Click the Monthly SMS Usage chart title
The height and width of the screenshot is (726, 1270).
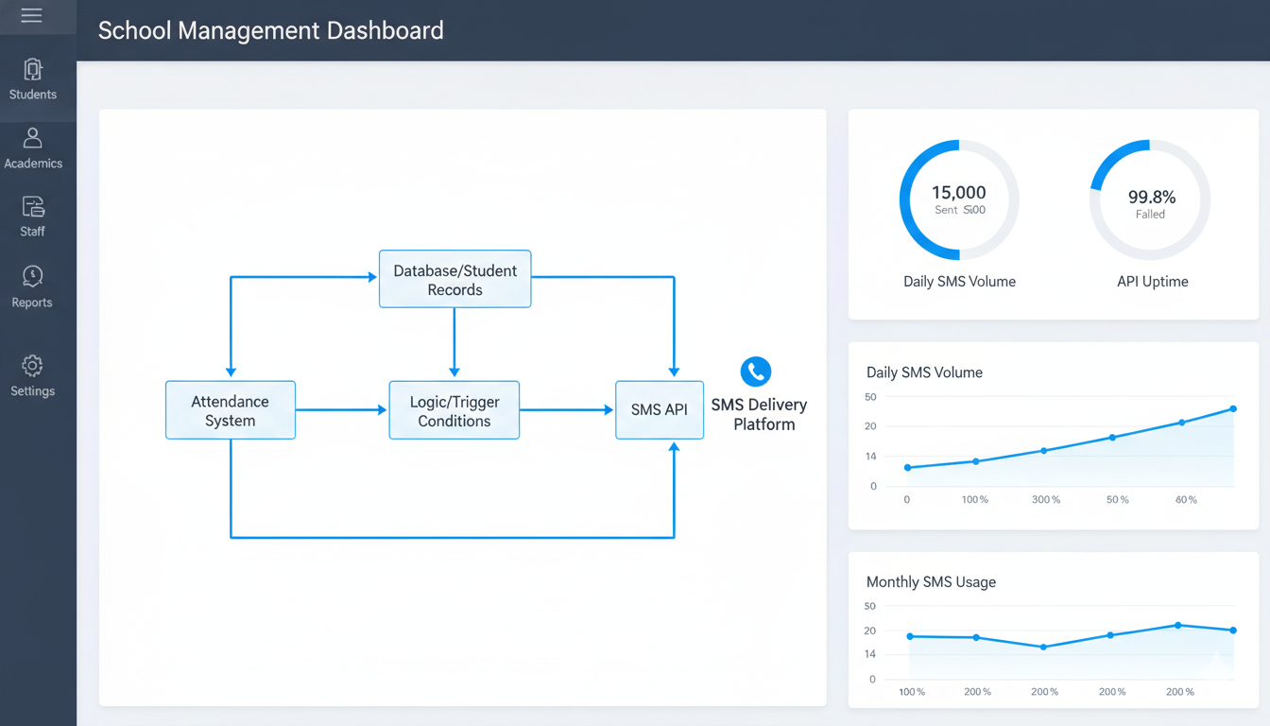[931, 582]
